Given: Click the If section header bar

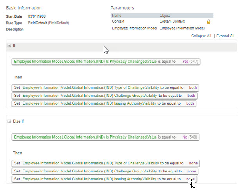Looking at the screenshot, I should point(122,46).
